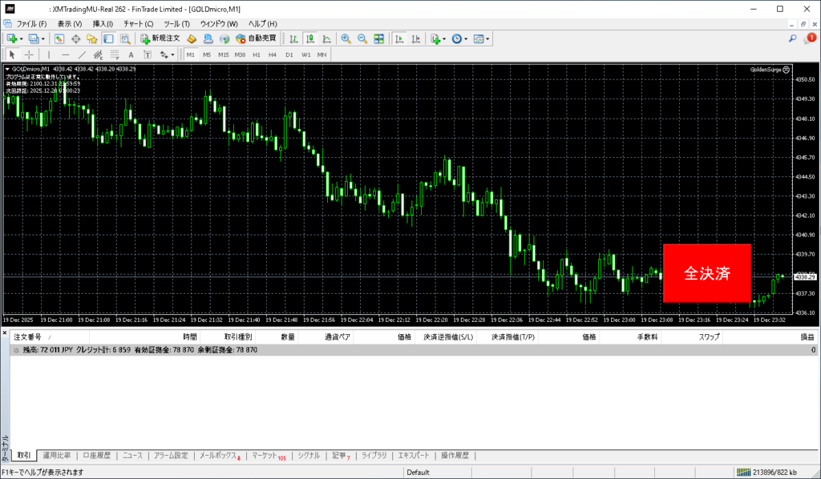Click the tile windows icon
821x479 pixels.
coord(378,38)
